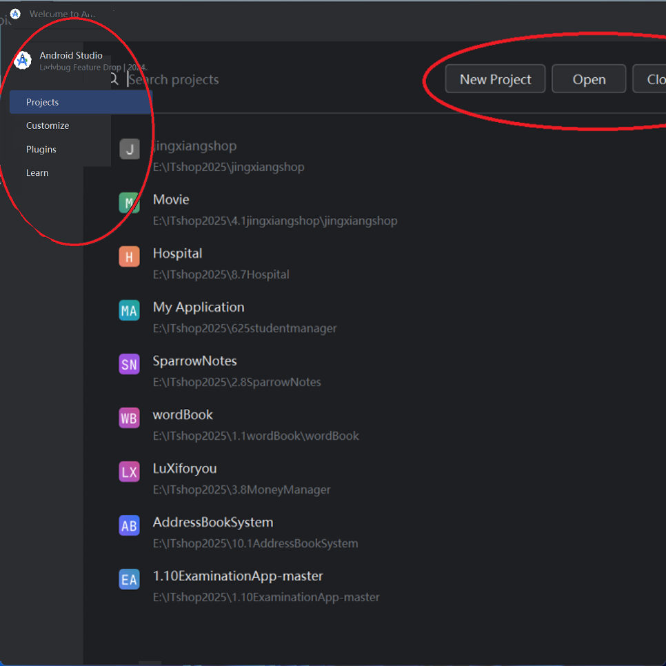This screenshot has width=666, height=666.
Task: Open the wordBook project
Action: tap(183, 414)
